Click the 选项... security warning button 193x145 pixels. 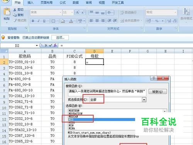coord(60,38)
